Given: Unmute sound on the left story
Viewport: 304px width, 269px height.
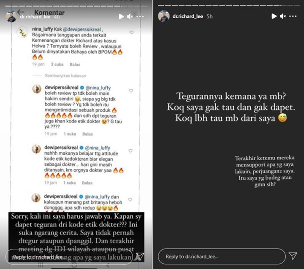Looking at the screenshot, I should click(130, 17).
